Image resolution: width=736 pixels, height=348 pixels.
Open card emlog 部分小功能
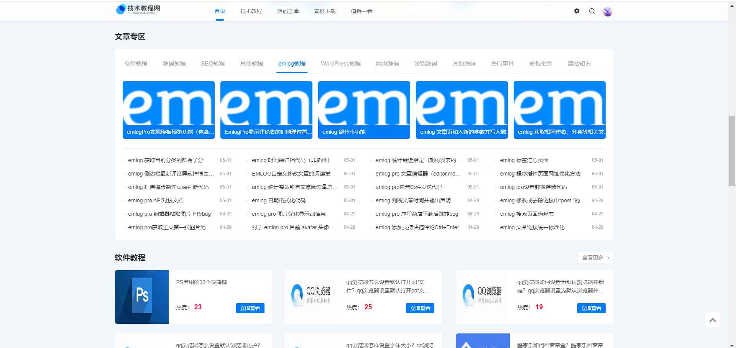(364, 110)
